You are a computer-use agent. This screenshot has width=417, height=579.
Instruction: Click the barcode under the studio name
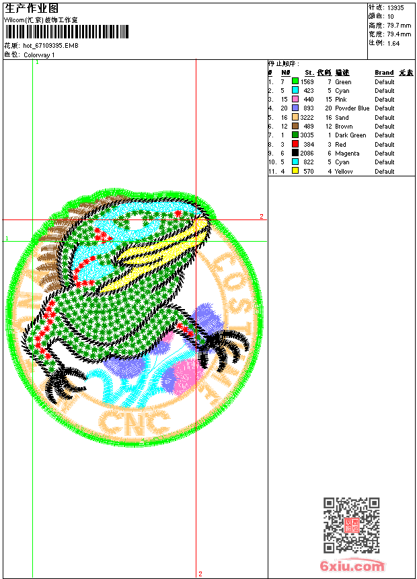point(67,32)
